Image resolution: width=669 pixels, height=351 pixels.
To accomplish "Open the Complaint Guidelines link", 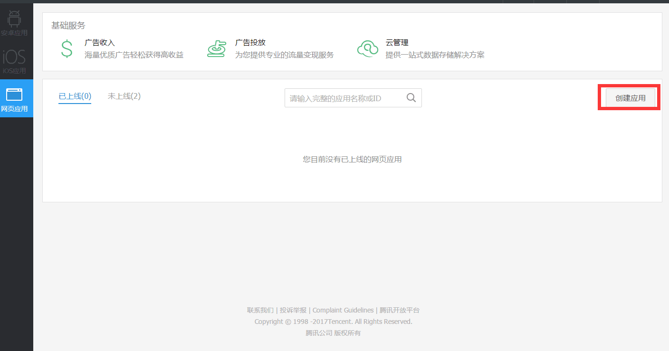I will 343,310.
